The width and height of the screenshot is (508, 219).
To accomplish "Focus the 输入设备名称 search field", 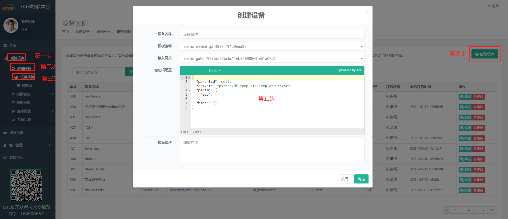I will [x=98, y=72].
